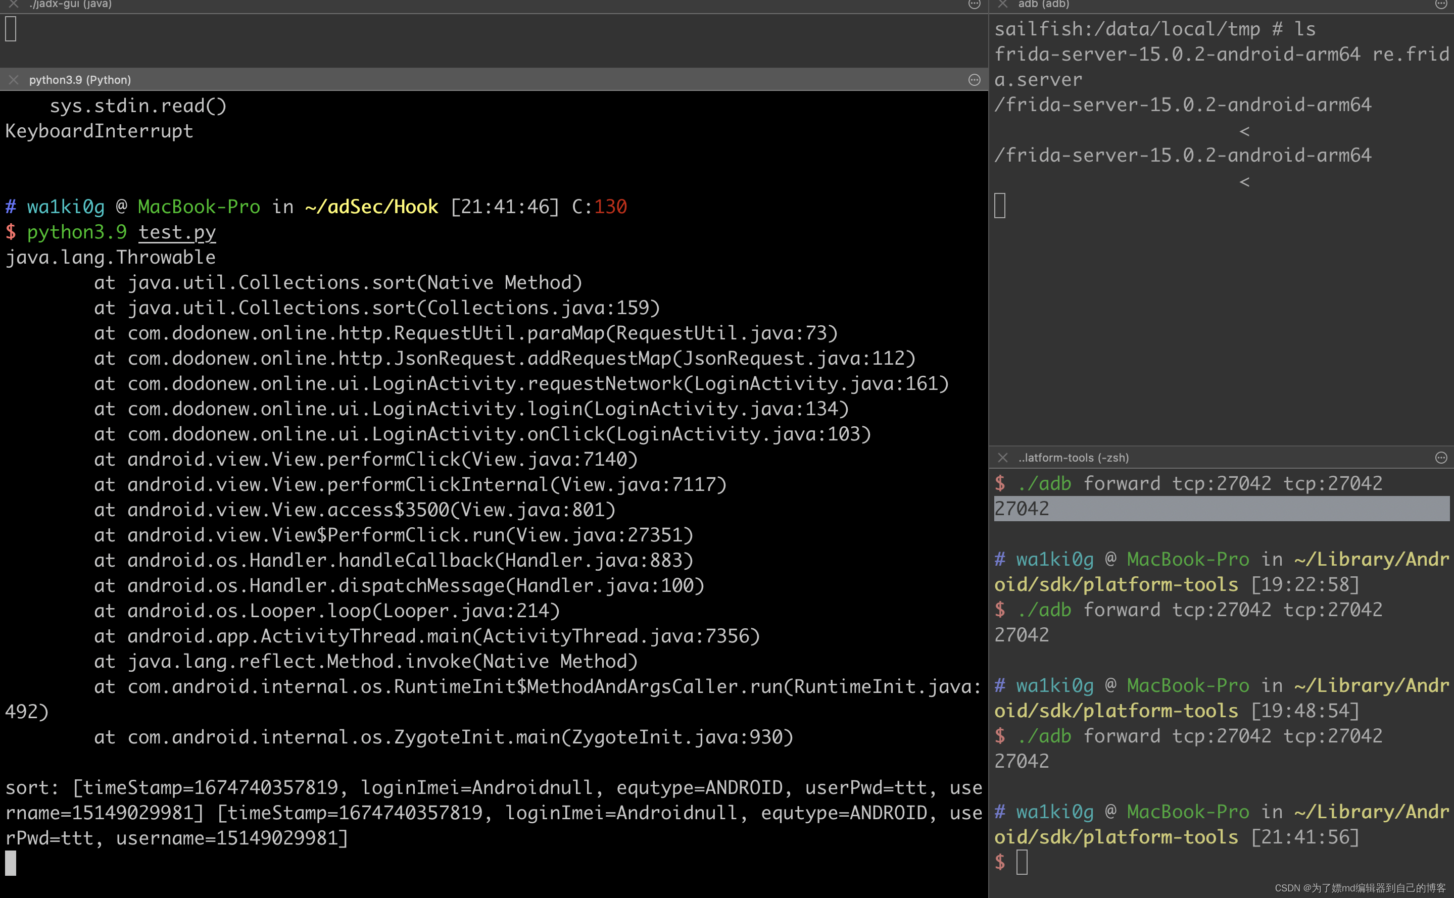This screenshot has height=898, width=1454.
Task: Click the python3.9 command text
Action: point(77,232)
